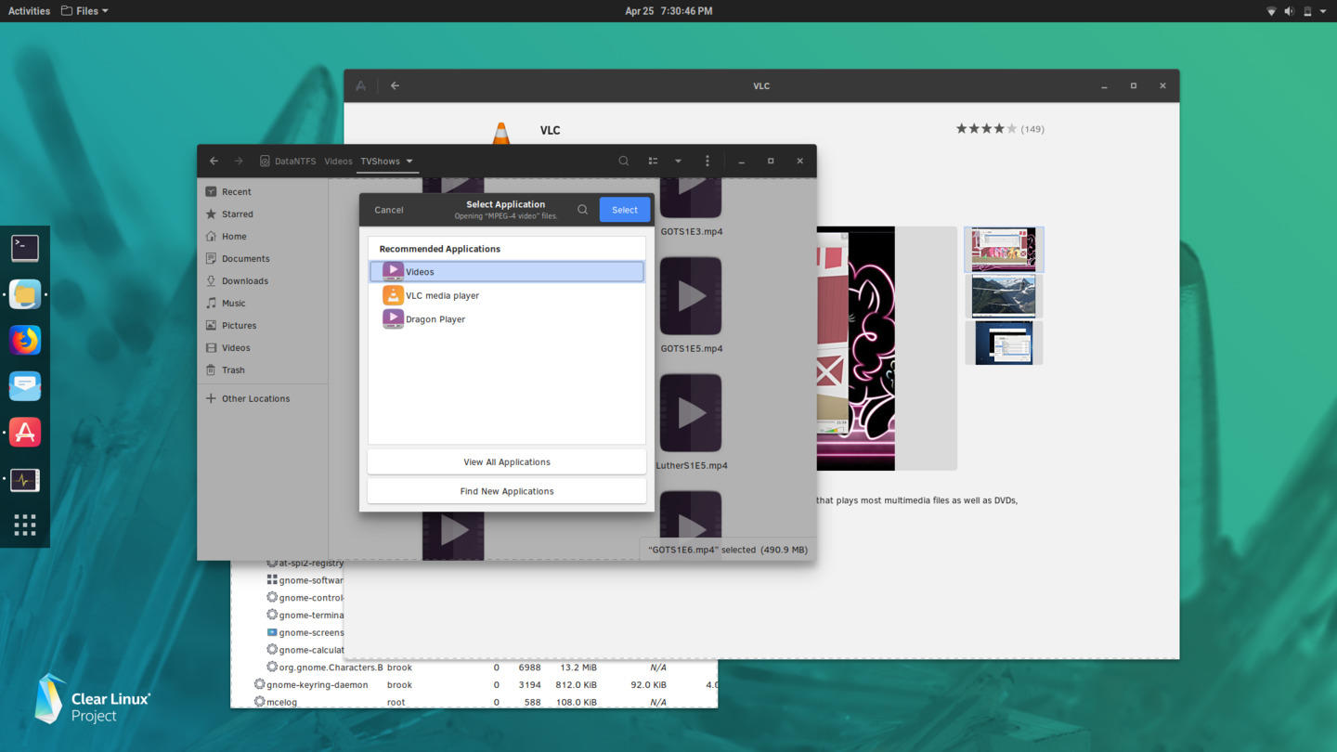
Task: Select the GOTS1E5.mp4 video file
Action: 691,305
